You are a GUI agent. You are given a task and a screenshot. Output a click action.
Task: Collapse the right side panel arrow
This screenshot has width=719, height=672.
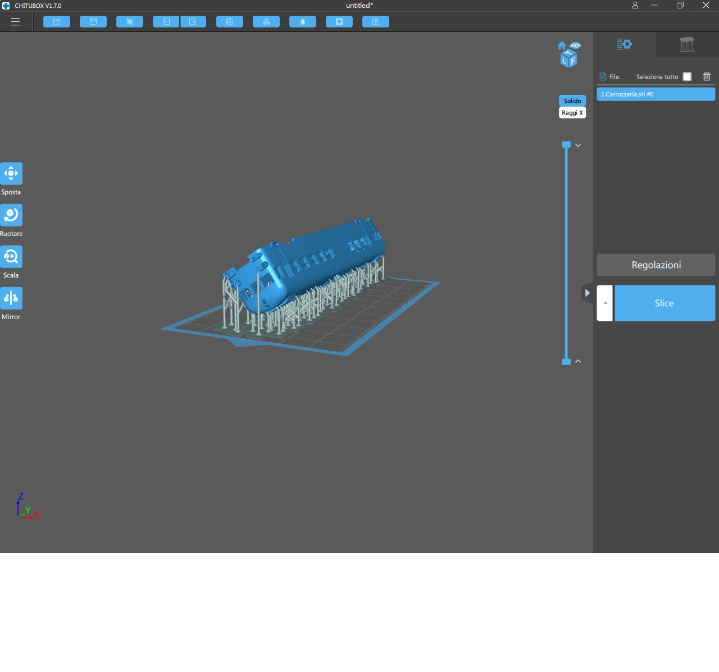(x=587, y=293)
